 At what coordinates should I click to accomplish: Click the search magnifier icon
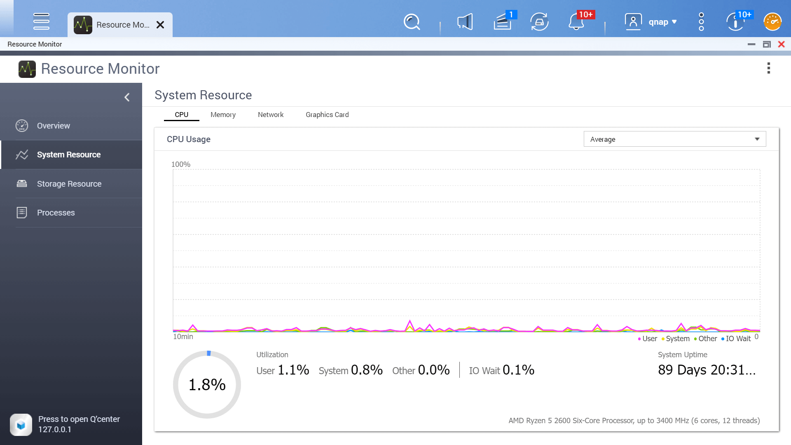pos(412,22)
